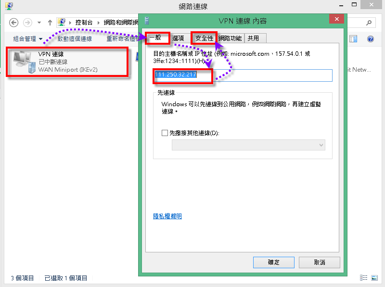Click the help question mark icon
Image resolution: width=385 pixels, height=287 pixels.
pyautogui.click(x=371, y=39)
